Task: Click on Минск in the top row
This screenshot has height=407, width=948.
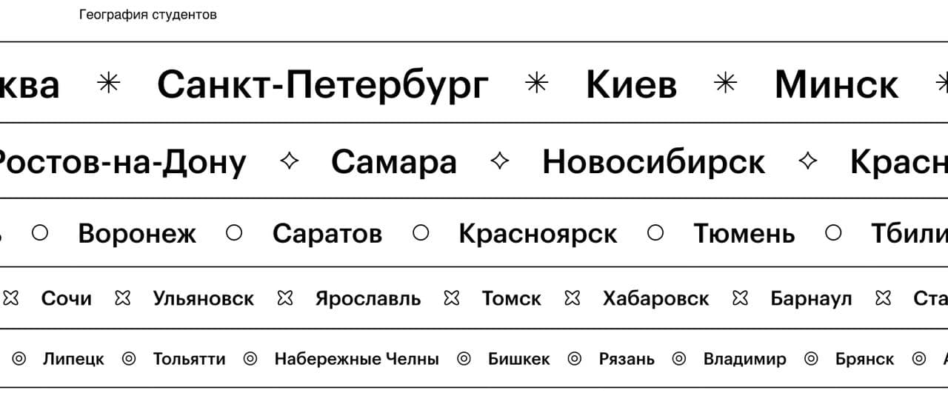Action: click(x=836, y=84)
